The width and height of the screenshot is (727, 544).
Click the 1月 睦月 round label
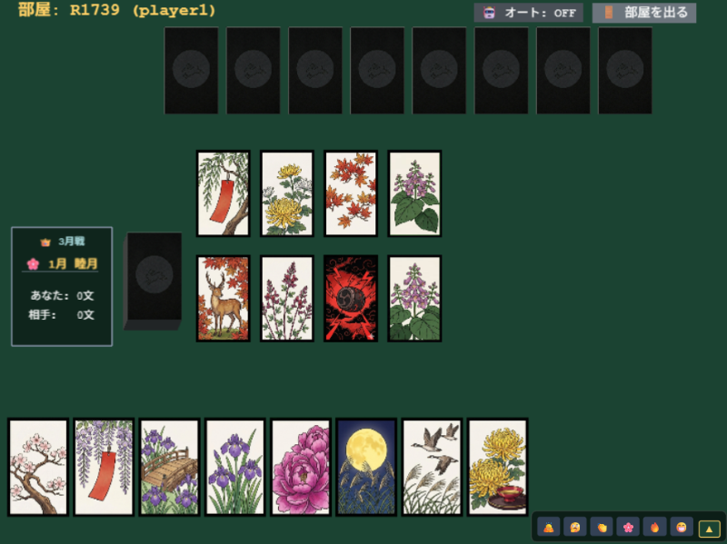pyautogui.click(x=73, y=263)
